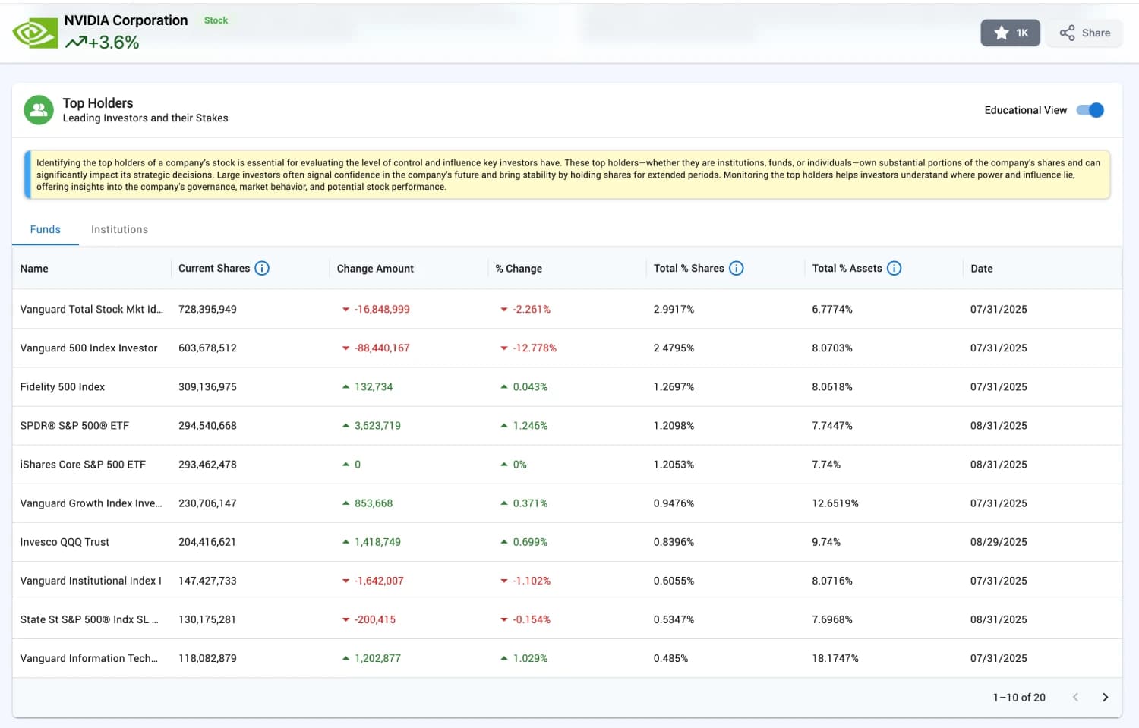Click the 1K favorites button
Image resolution: width=1139 pixels, height=728 pixels.
(x=1010, y=33)
